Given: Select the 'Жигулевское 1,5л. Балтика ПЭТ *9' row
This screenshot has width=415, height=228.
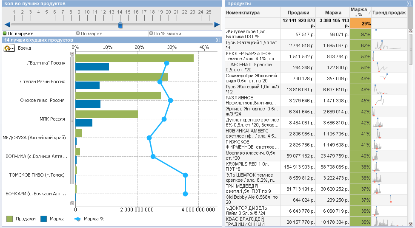Looking at the screenshot, I should point(252,34).
